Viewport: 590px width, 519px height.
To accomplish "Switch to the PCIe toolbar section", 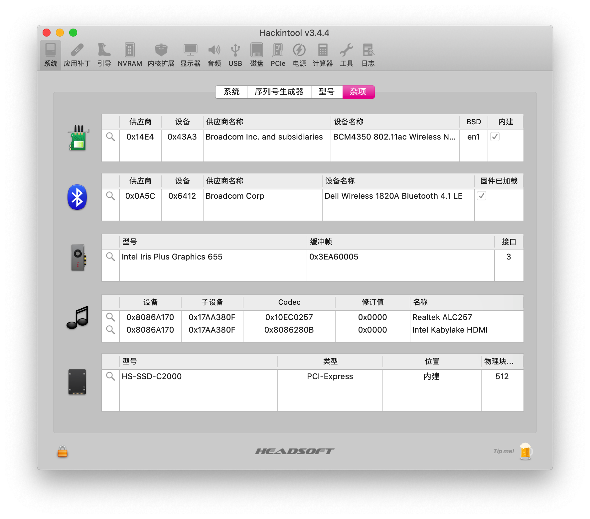I will point(278,55).
